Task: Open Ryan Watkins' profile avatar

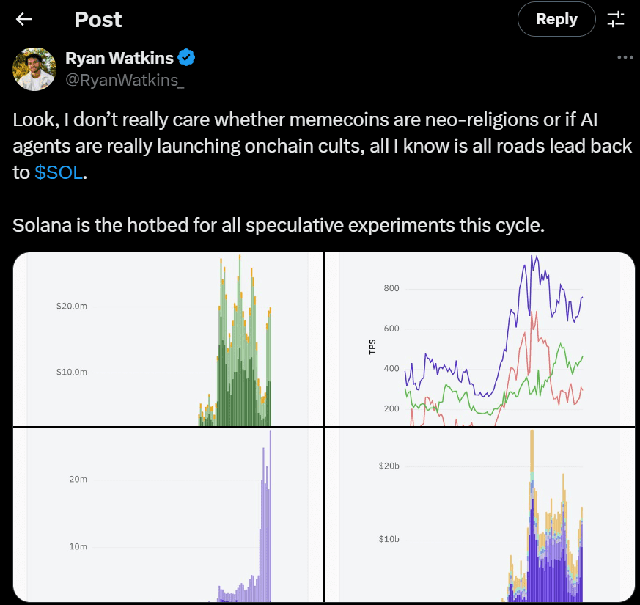Action: pyautogui.click(x=34, y=69)
